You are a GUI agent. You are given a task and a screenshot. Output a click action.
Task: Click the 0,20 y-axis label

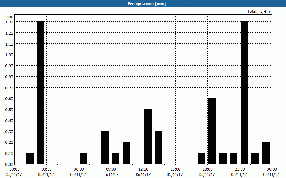pyautogui.click(x=9, y=142)
